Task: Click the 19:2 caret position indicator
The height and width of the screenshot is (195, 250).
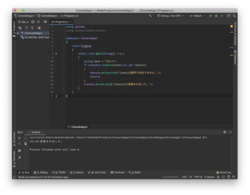Action: click(x=184, y=177)
